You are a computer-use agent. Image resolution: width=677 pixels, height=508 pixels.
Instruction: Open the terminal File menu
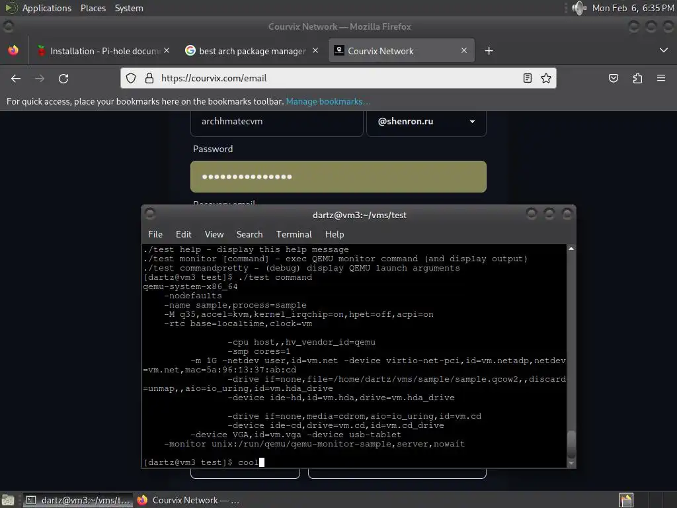click(x=155, y=234)
